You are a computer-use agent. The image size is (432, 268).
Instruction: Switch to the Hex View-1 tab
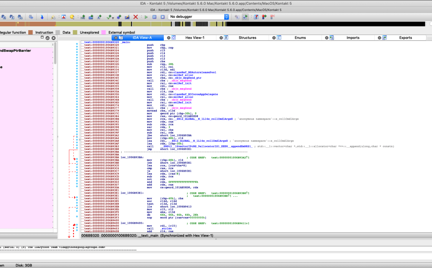tap(195, 38)
